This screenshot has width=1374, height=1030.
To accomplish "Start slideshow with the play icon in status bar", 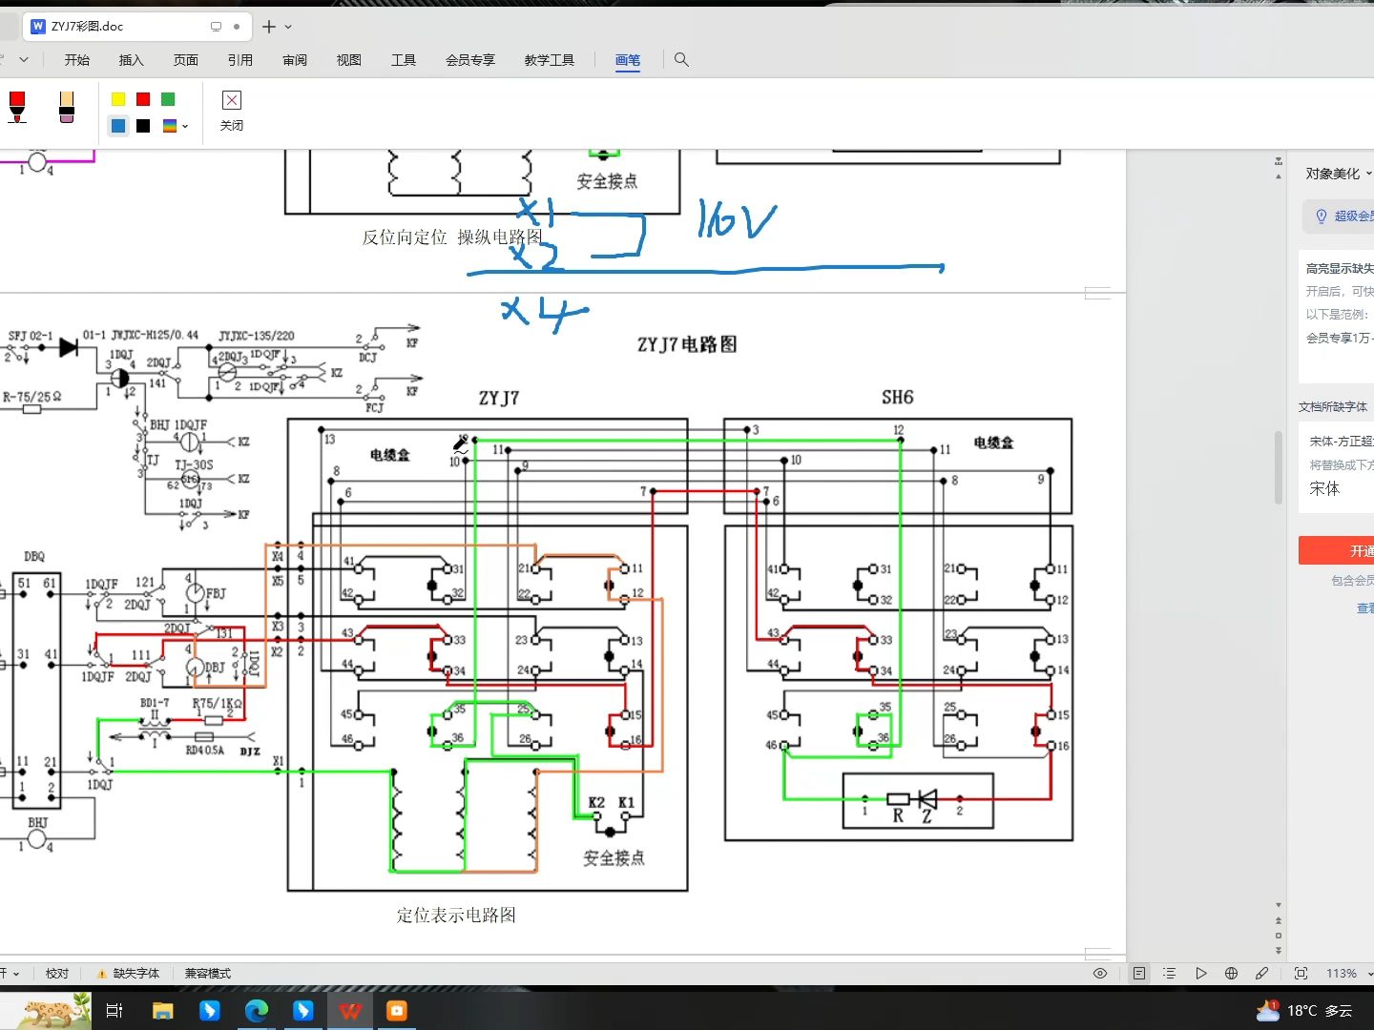I will [x=1200, y=973].
